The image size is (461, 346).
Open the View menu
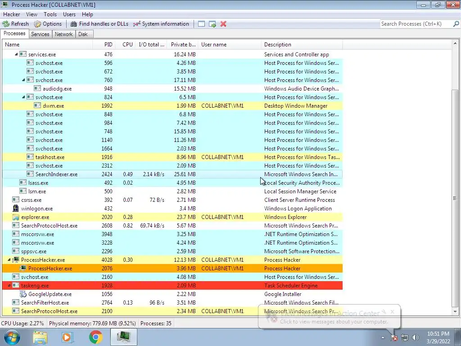coord(32,14)
